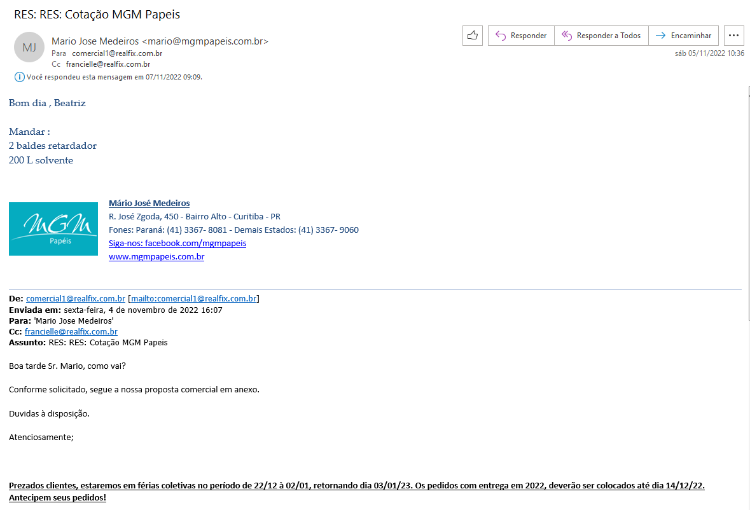Click the 'Você respondeu esta mensagem' notice text
750x510 pixels.
pos(114,77)
